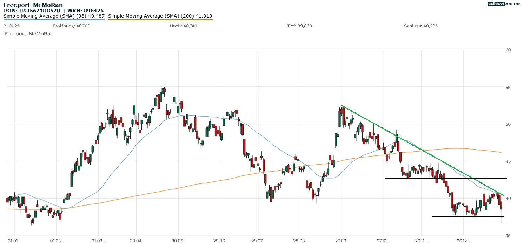This screenshot has height=243, width=523.
Task: Click the x-axis date 26.11.
Action: click(421, 241)
